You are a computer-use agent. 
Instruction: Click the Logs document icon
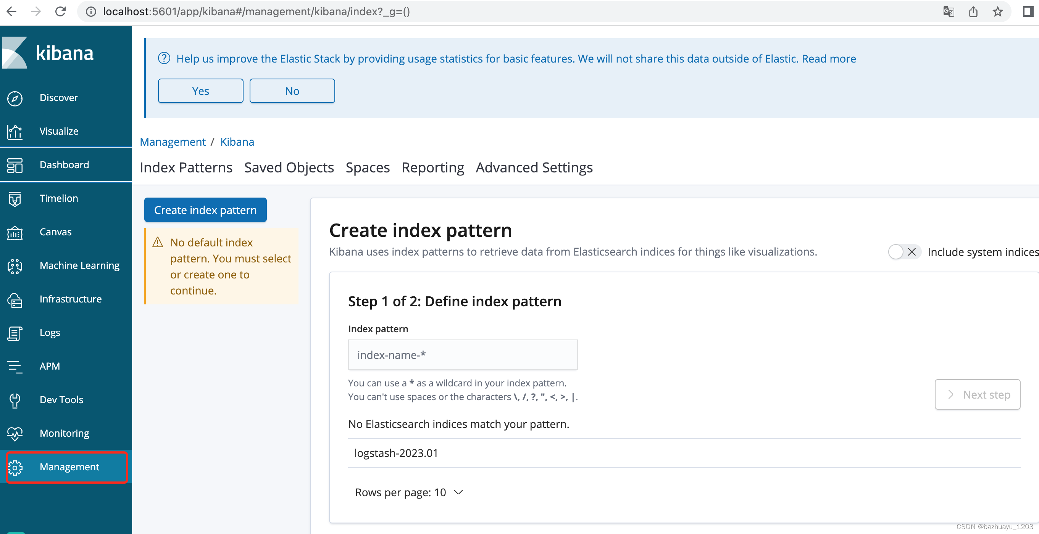point(15,333)
